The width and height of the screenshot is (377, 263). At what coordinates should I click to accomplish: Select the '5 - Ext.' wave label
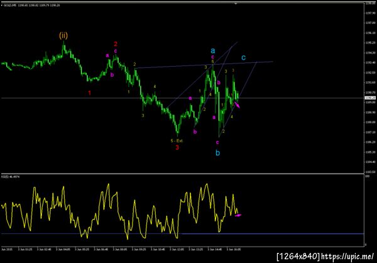(x=177, y=141)
